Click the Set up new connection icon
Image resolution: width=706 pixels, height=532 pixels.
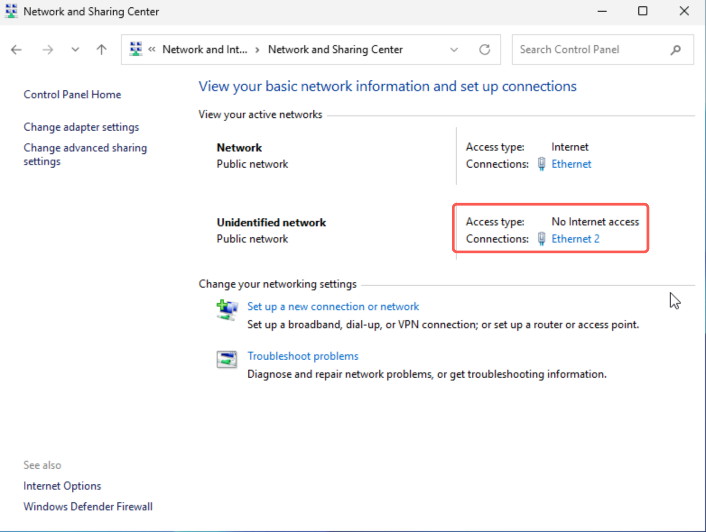227,310
